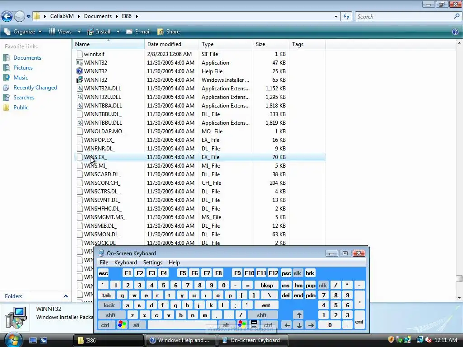The height and width of the screenshot is (347, 463).
Task: Sort by the Size column header
Action: 271,44
